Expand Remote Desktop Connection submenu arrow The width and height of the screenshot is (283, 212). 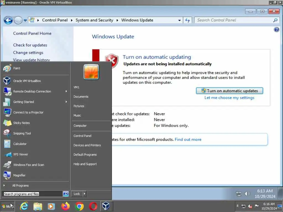[66, 91]
